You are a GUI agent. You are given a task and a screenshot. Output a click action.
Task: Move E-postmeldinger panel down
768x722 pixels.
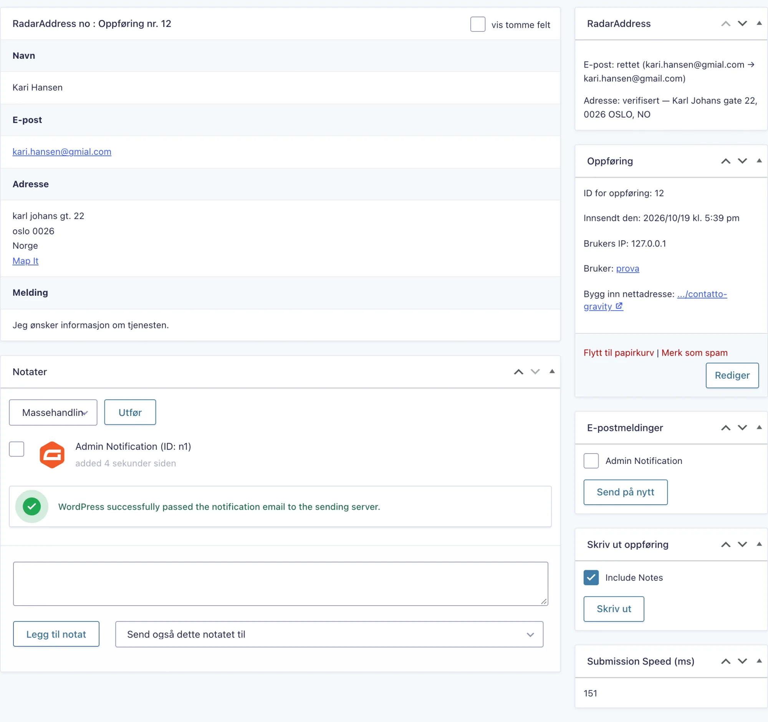(x=742, y=428)
